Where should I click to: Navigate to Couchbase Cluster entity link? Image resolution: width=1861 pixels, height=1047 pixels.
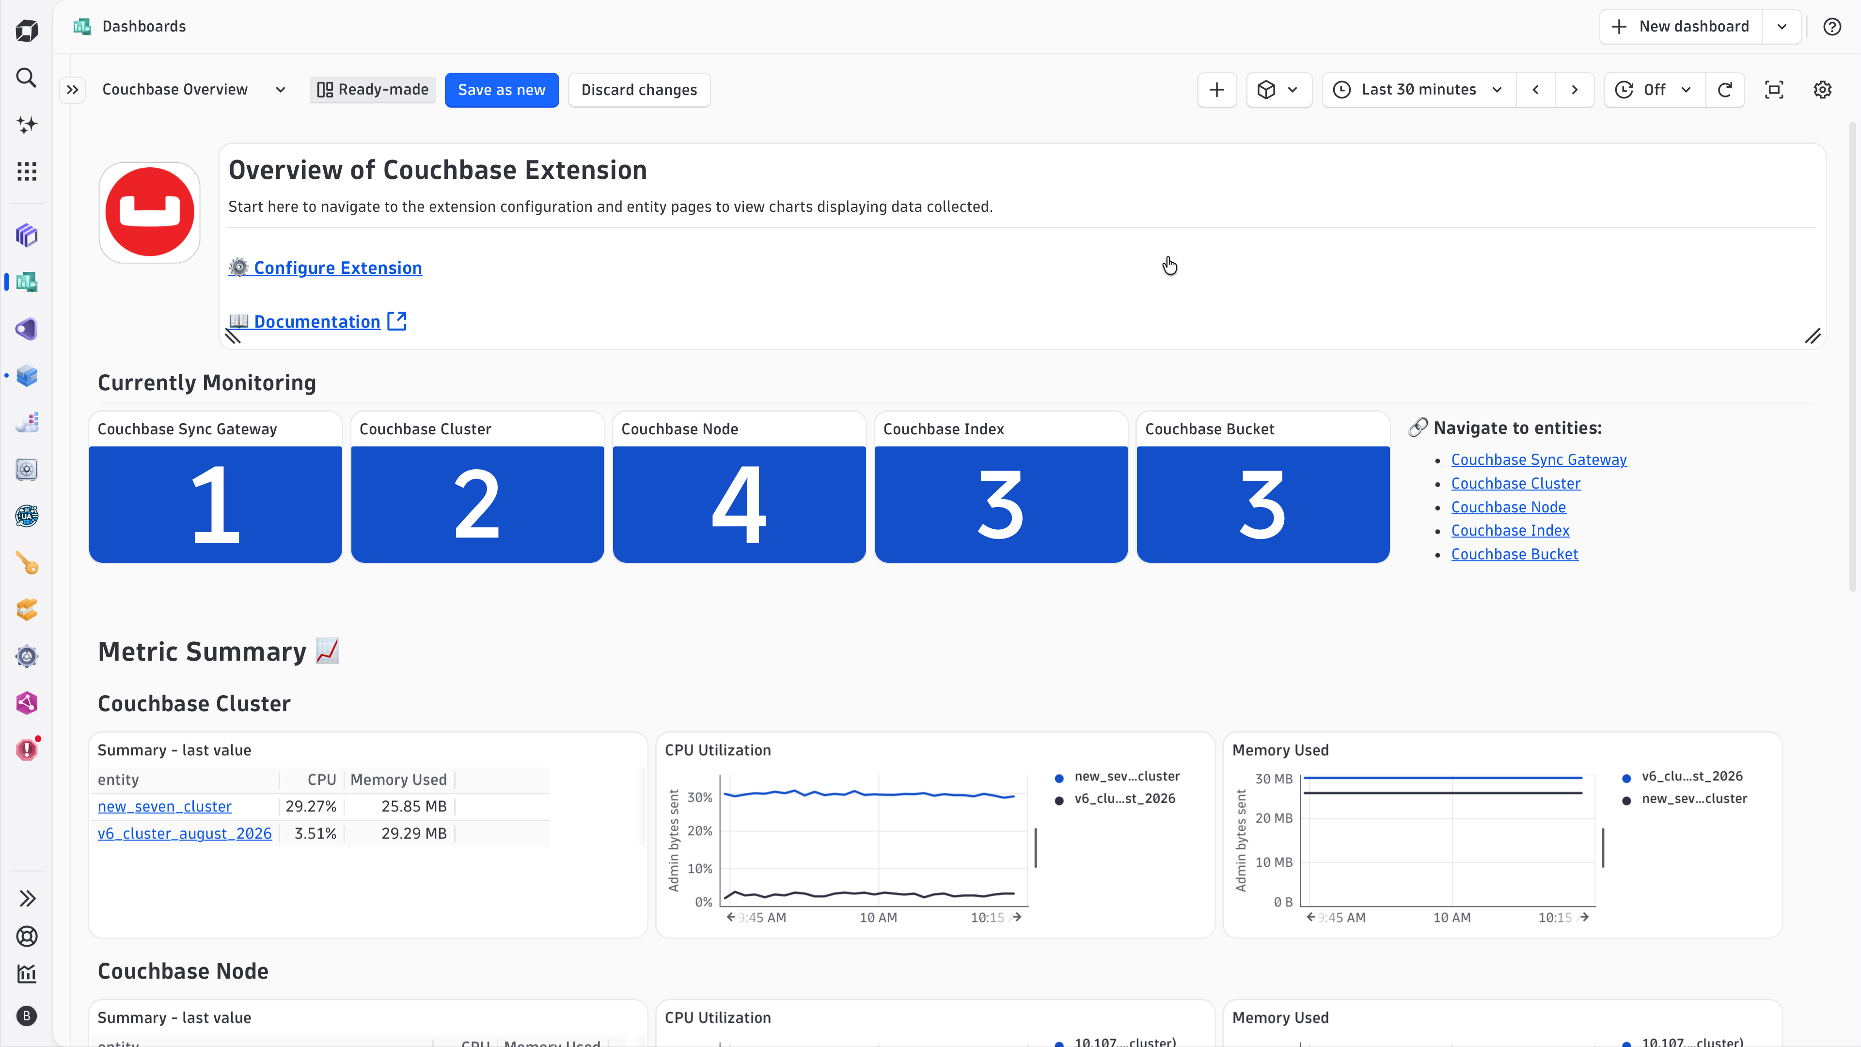1515,483
